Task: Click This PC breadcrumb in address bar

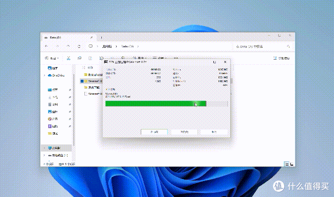Action: tap(107, 46)
